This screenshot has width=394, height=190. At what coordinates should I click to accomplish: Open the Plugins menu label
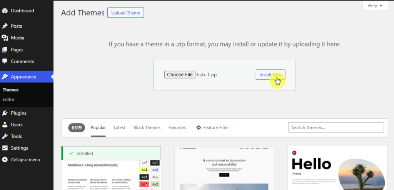tap(18, 113)
